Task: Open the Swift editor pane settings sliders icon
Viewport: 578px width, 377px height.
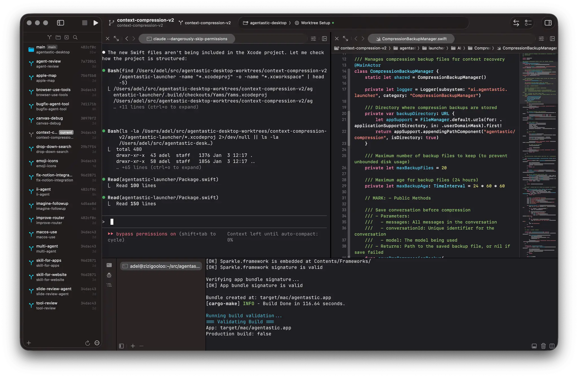Action: coord(541,39)
